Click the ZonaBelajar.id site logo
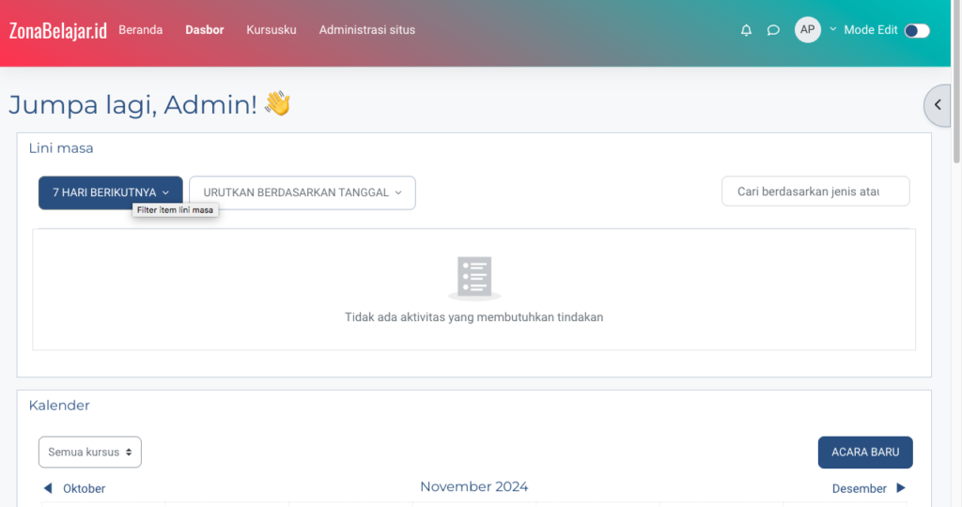The width and height of the screenshot is (962, 507). 57,31
